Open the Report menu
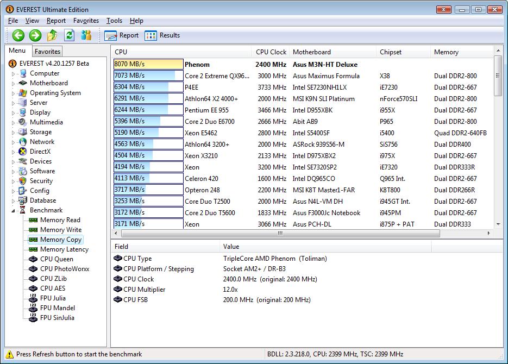508x364 pixels. pyautogui.click(x=56, y=21)
